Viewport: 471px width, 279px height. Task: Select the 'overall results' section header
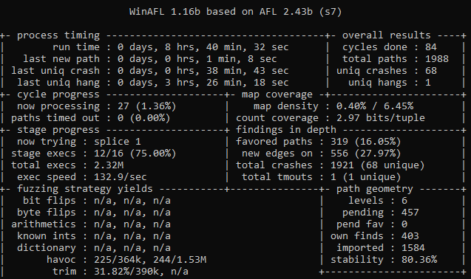(x=386, y=35)
